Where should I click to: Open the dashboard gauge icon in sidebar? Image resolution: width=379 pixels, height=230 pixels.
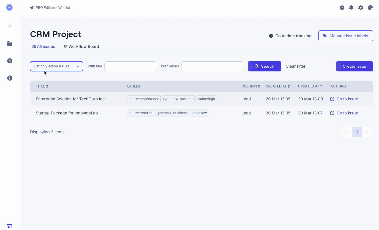(x=10, y=78)
